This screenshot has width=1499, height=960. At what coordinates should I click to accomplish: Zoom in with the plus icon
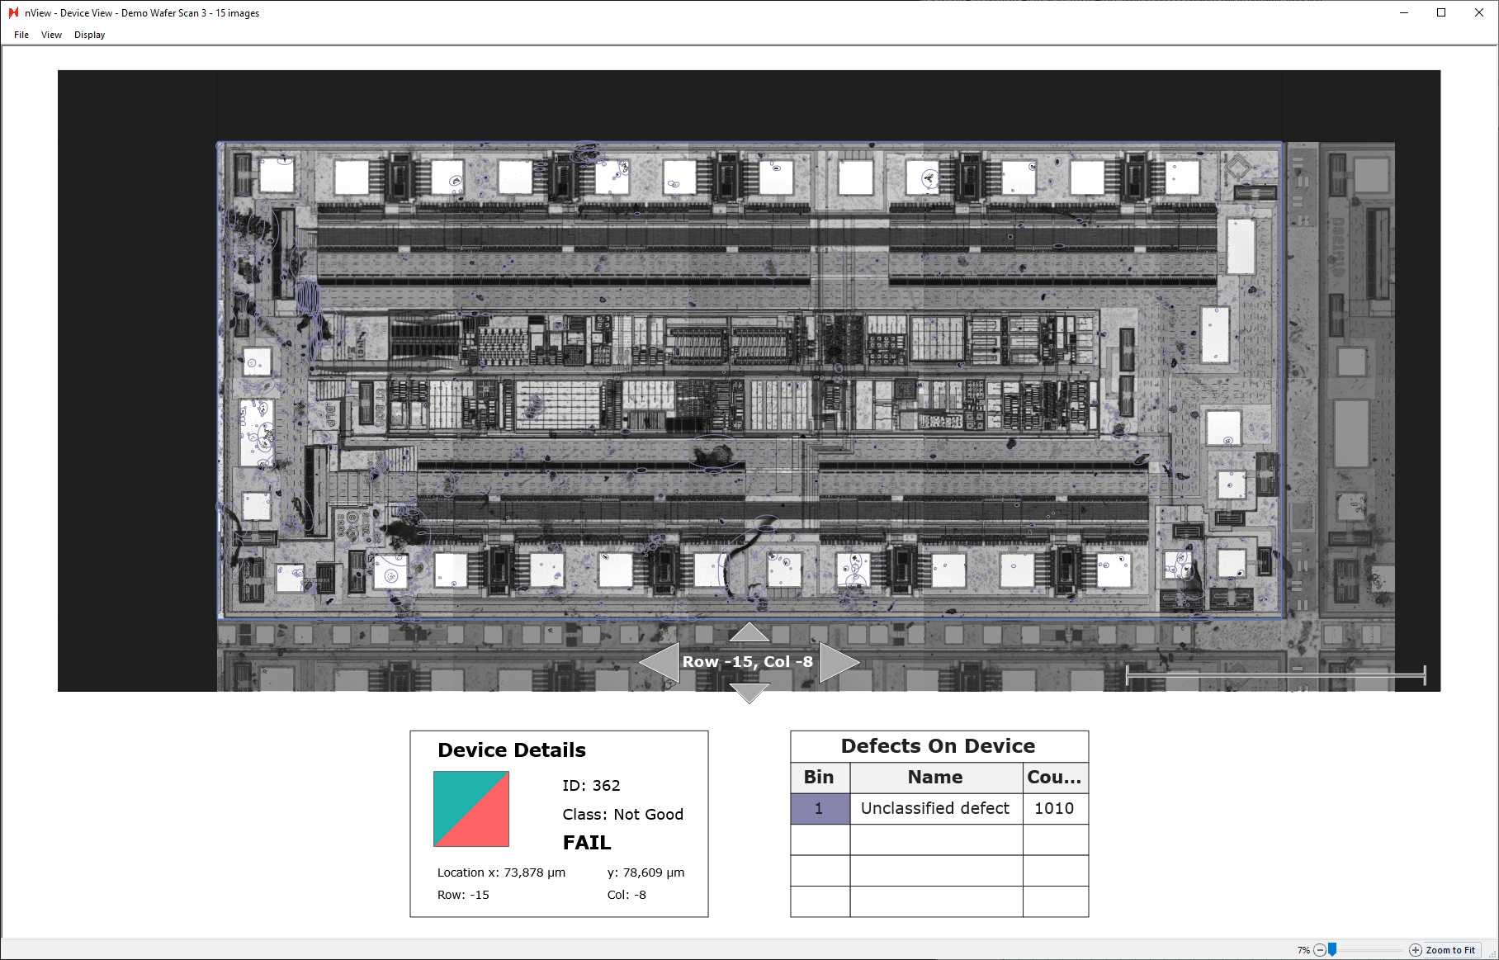(1414, 950)
